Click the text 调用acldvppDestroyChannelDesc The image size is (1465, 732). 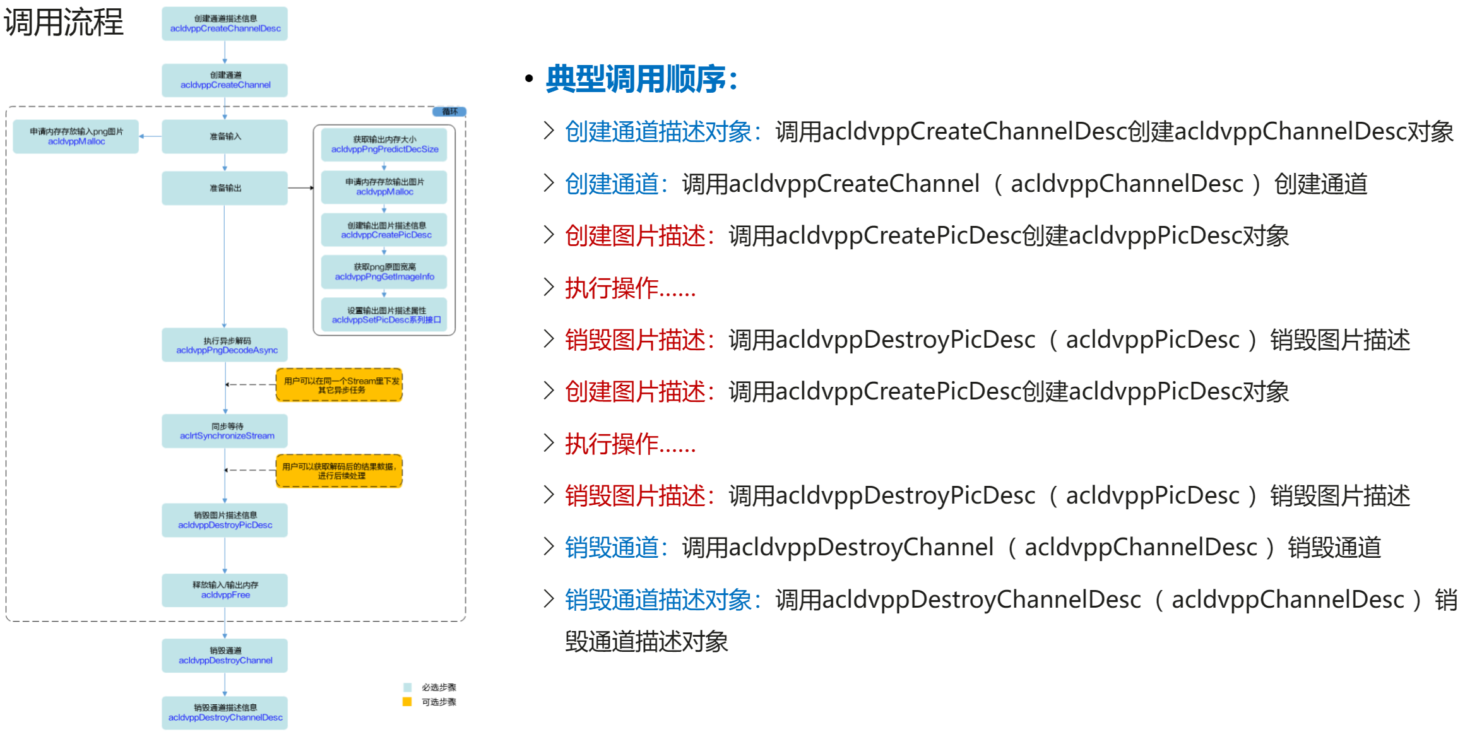[959, 599]
